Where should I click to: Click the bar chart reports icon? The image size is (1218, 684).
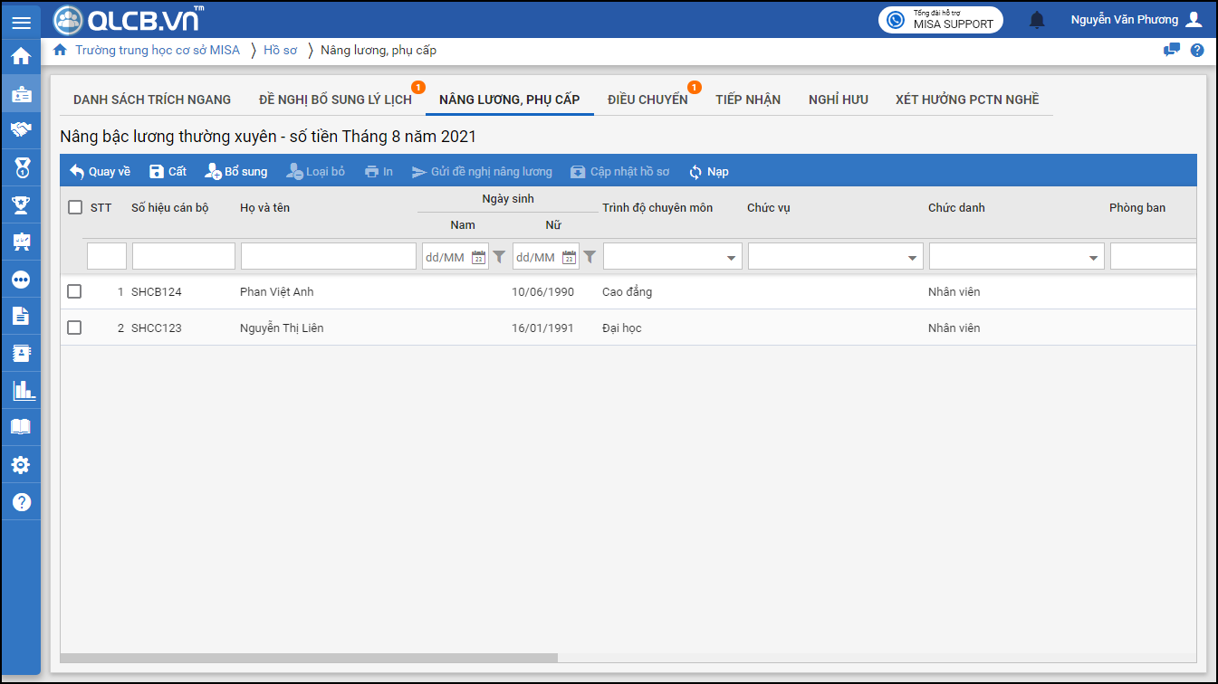click(20, 391)
